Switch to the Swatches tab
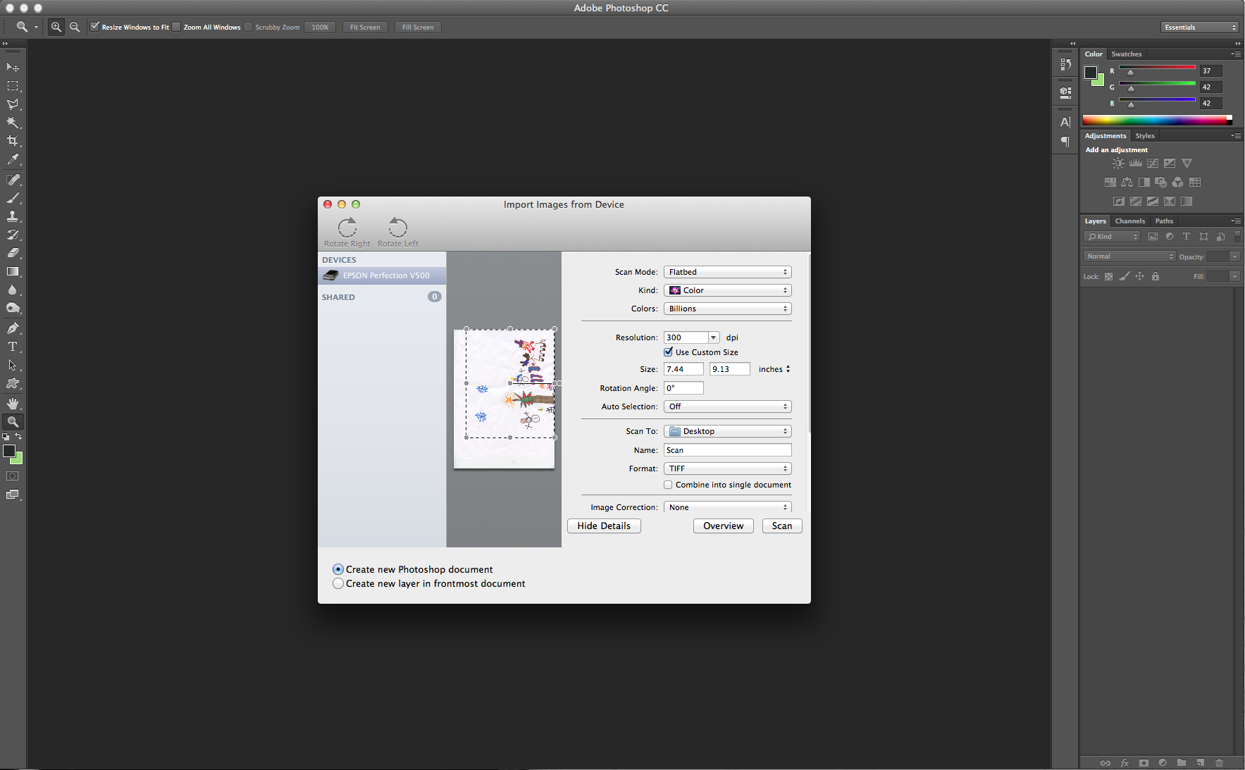Screen dimensions: 1245x770 (1126, 54)
